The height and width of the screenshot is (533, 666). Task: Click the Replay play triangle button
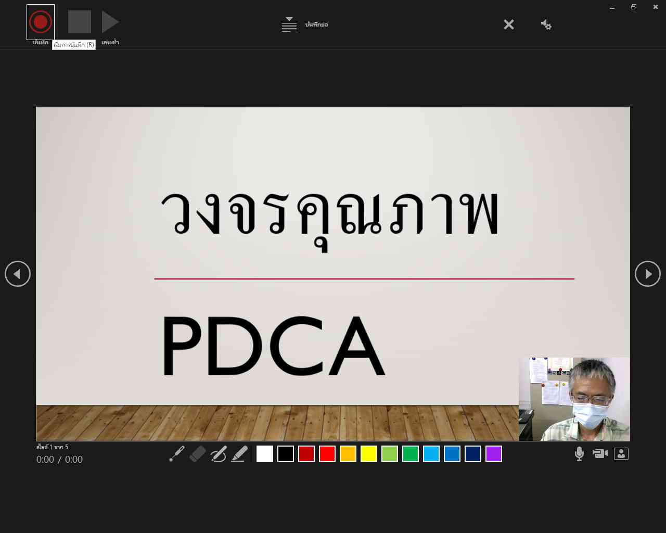[x=110, y=22]
